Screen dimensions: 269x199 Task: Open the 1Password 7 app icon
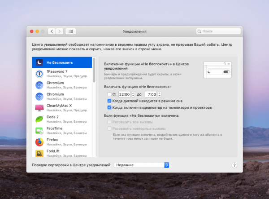tap(39, 74)
